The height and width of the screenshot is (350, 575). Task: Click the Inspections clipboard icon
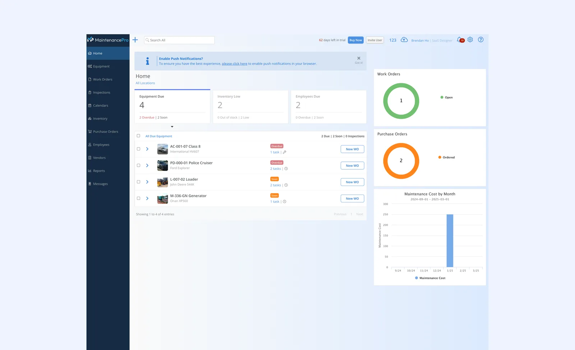pos(90,92)
